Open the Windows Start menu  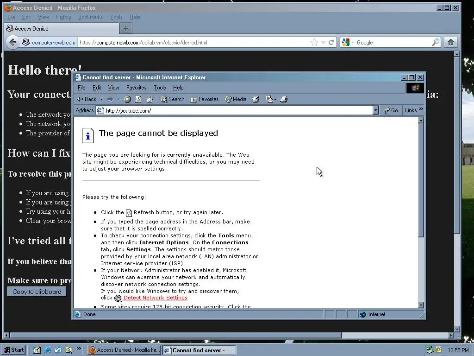tap(12, 350)
